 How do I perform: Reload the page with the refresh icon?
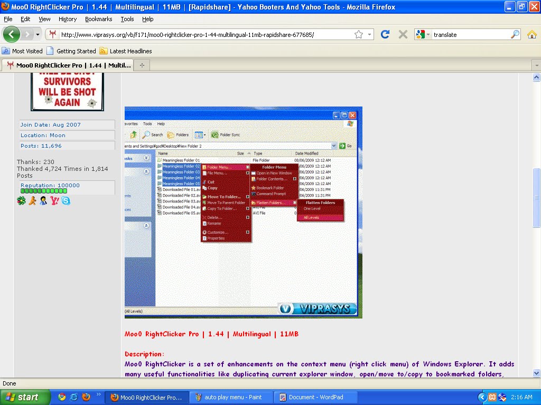385,34
